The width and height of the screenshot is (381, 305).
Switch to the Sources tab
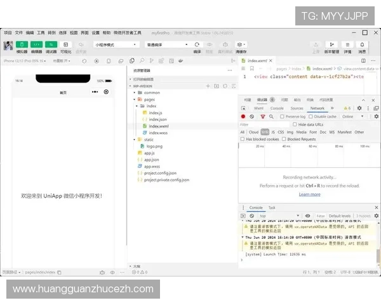297,108
